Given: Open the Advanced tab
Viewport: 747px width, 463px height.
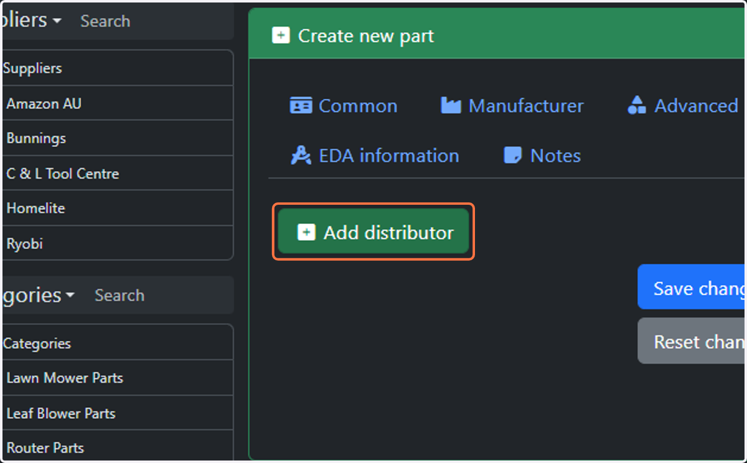Looking at the screenshot, I should (683, 106).
